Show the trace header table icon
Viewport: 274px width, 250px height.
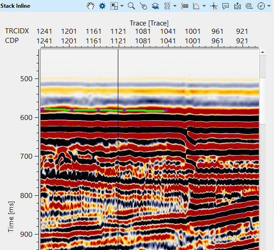185,6
